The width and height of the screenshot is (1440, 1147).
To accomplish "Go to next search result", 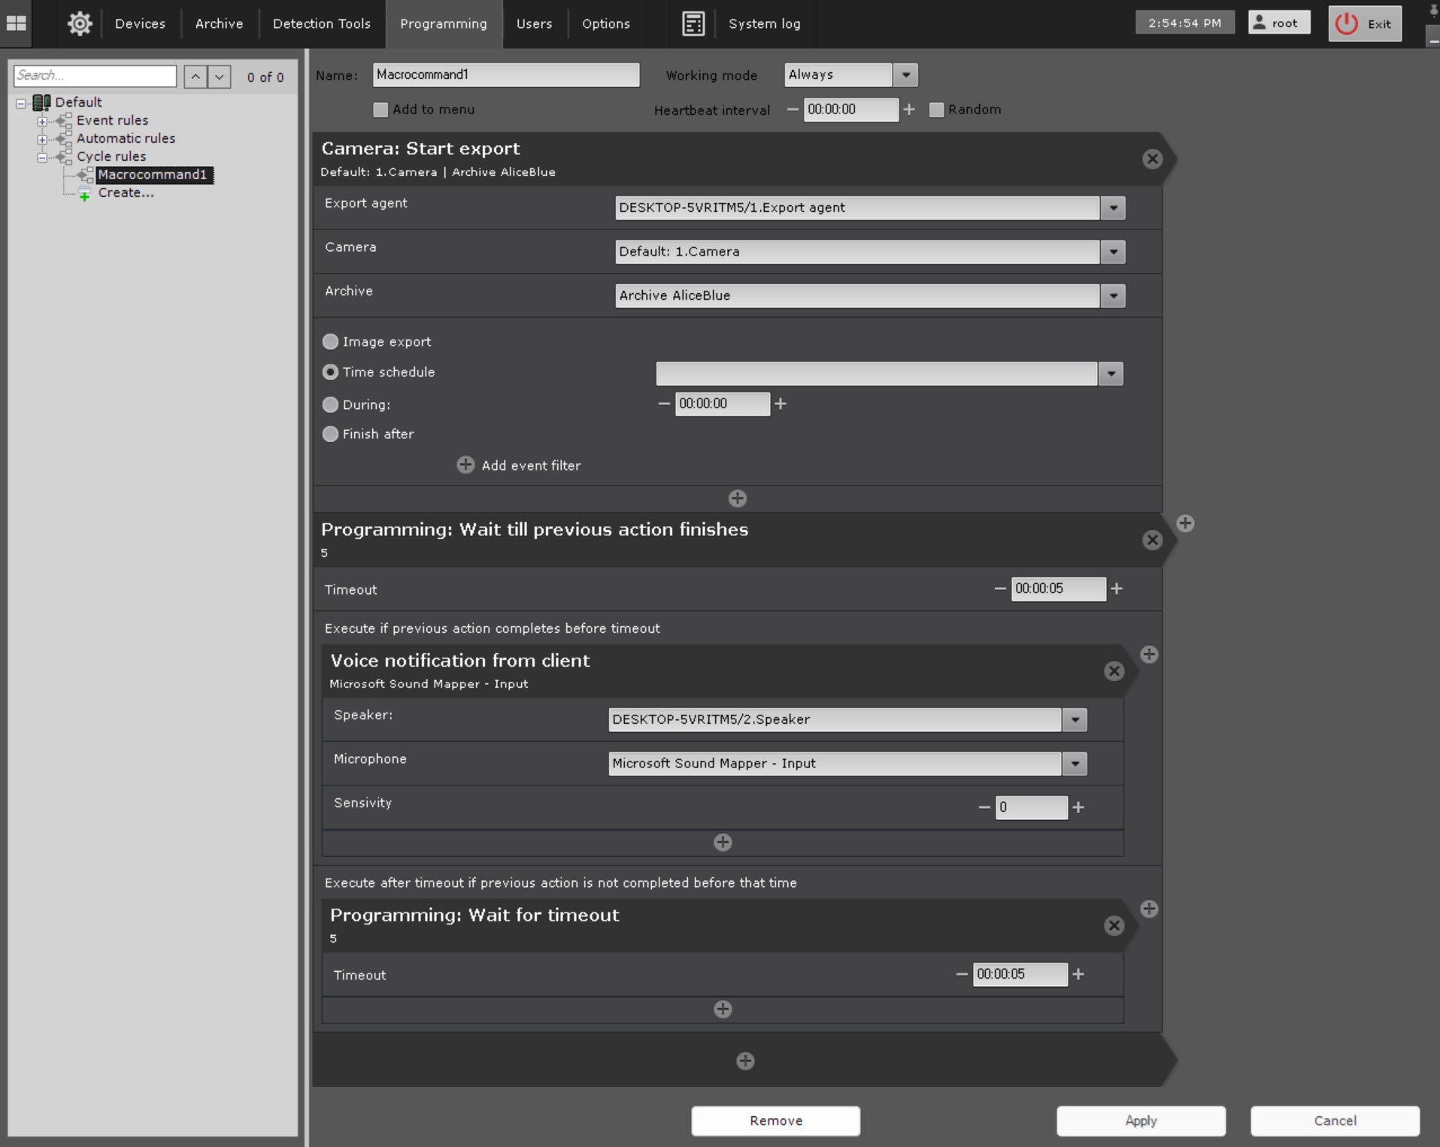I will pyautogui.click(x=220, y=77).
